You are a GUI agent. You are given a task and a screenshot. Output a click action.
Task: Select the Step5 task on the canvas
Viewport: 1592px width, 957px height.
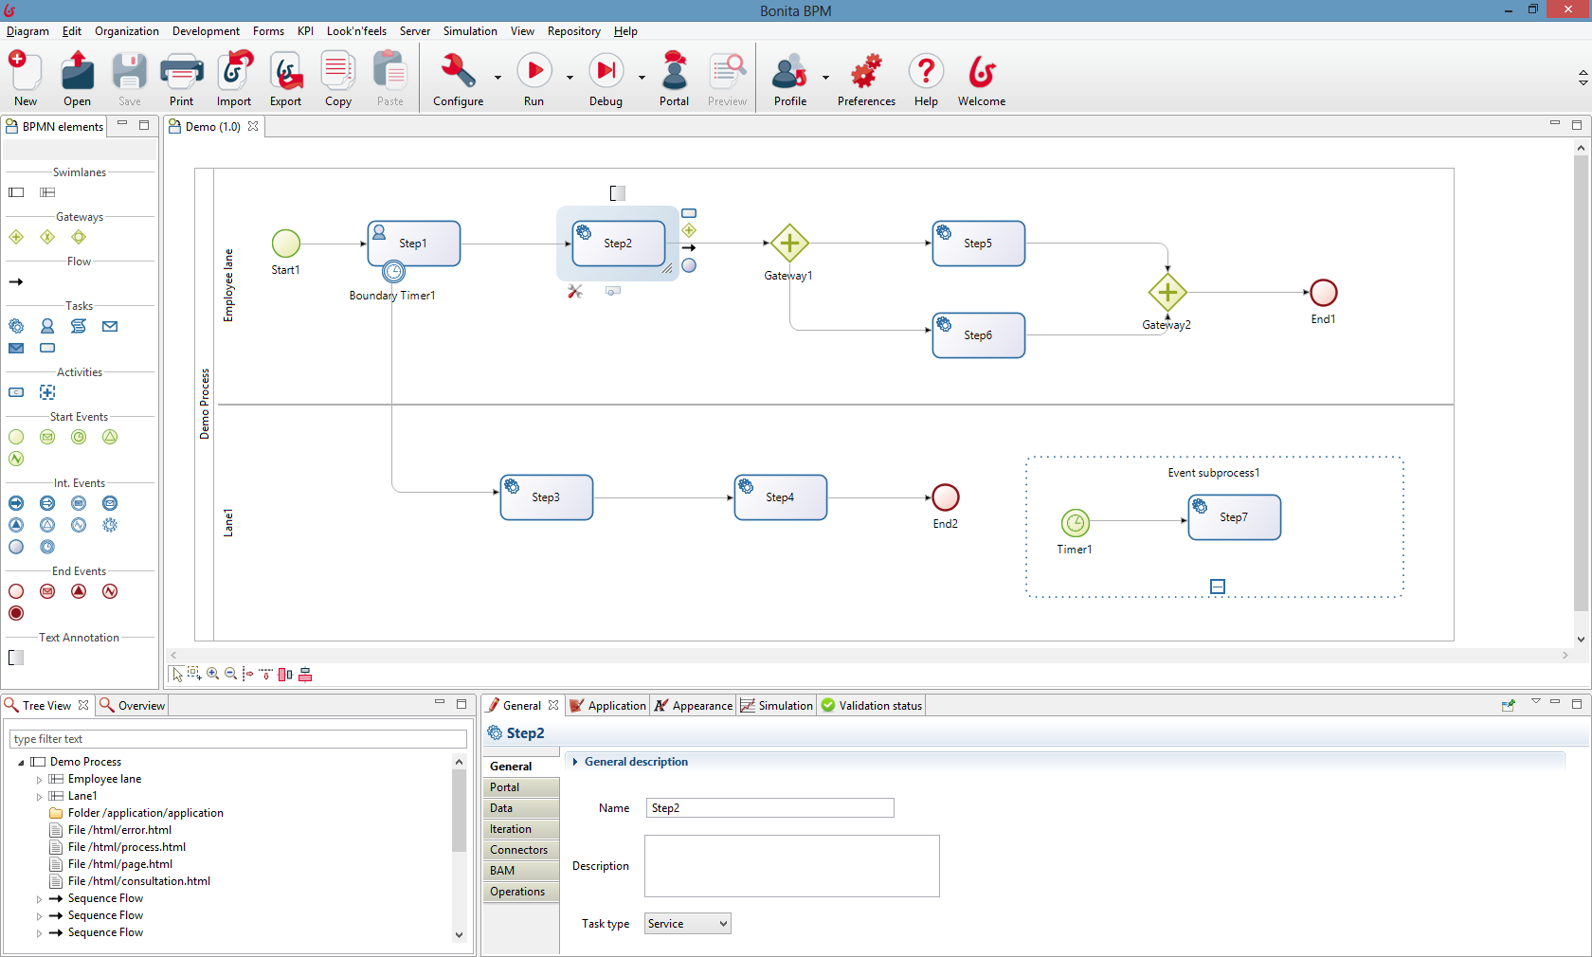[x=979, y=244]
